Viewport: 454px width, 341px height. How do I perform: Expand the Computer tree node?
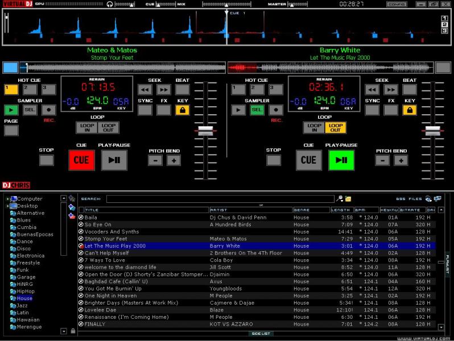click(x=7, y=199)
